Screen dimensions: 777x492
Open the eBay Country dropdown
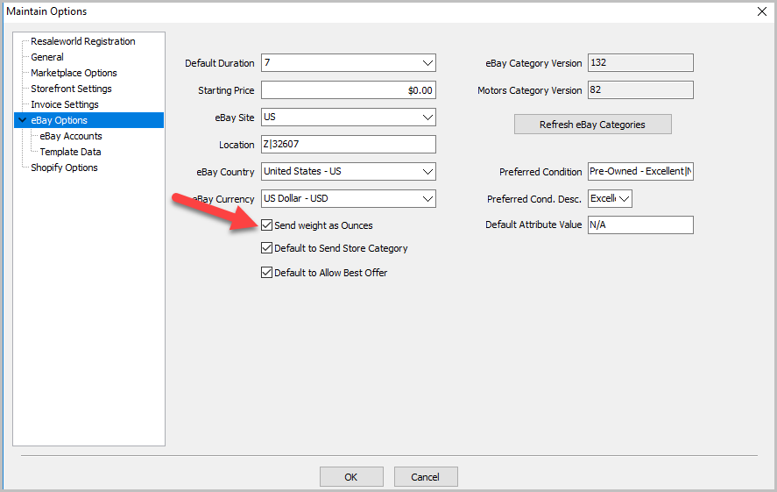tap(427, 172)
